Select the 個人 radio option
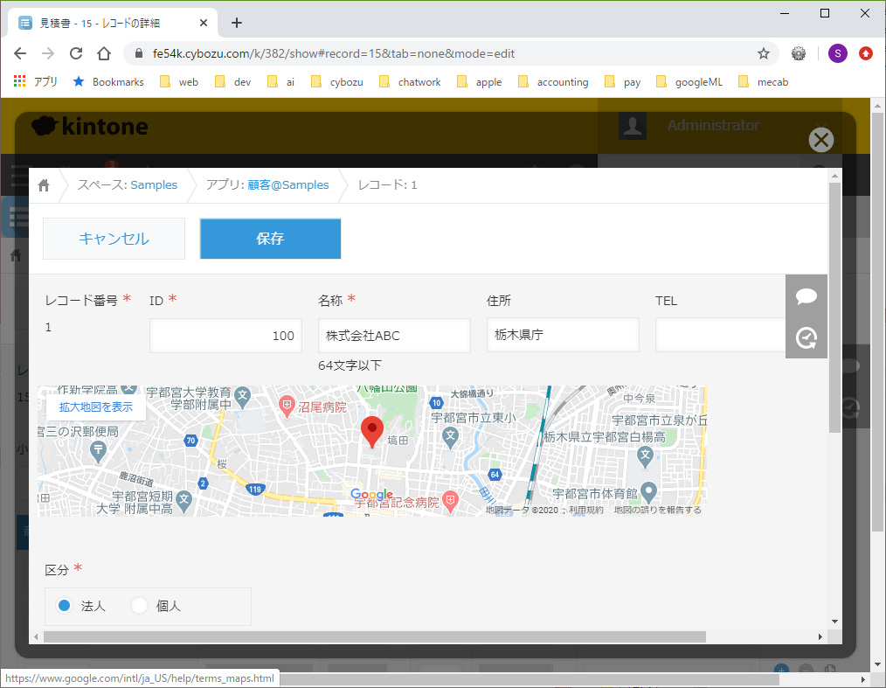 coord(139,606)
